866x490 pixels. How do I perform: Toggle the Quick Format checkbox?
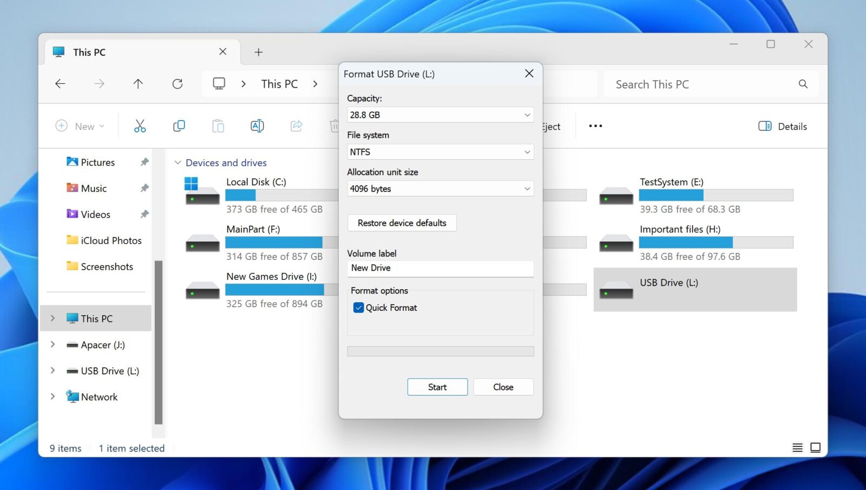click(358, 308)
